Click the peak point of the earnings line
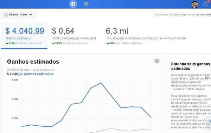The image size is (211, 133). pos(101,83)
